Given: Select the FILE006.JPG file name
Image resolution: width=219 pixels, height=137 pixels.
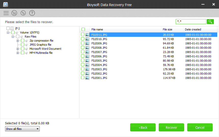Looking at the screenshot, I should (99, 56).
